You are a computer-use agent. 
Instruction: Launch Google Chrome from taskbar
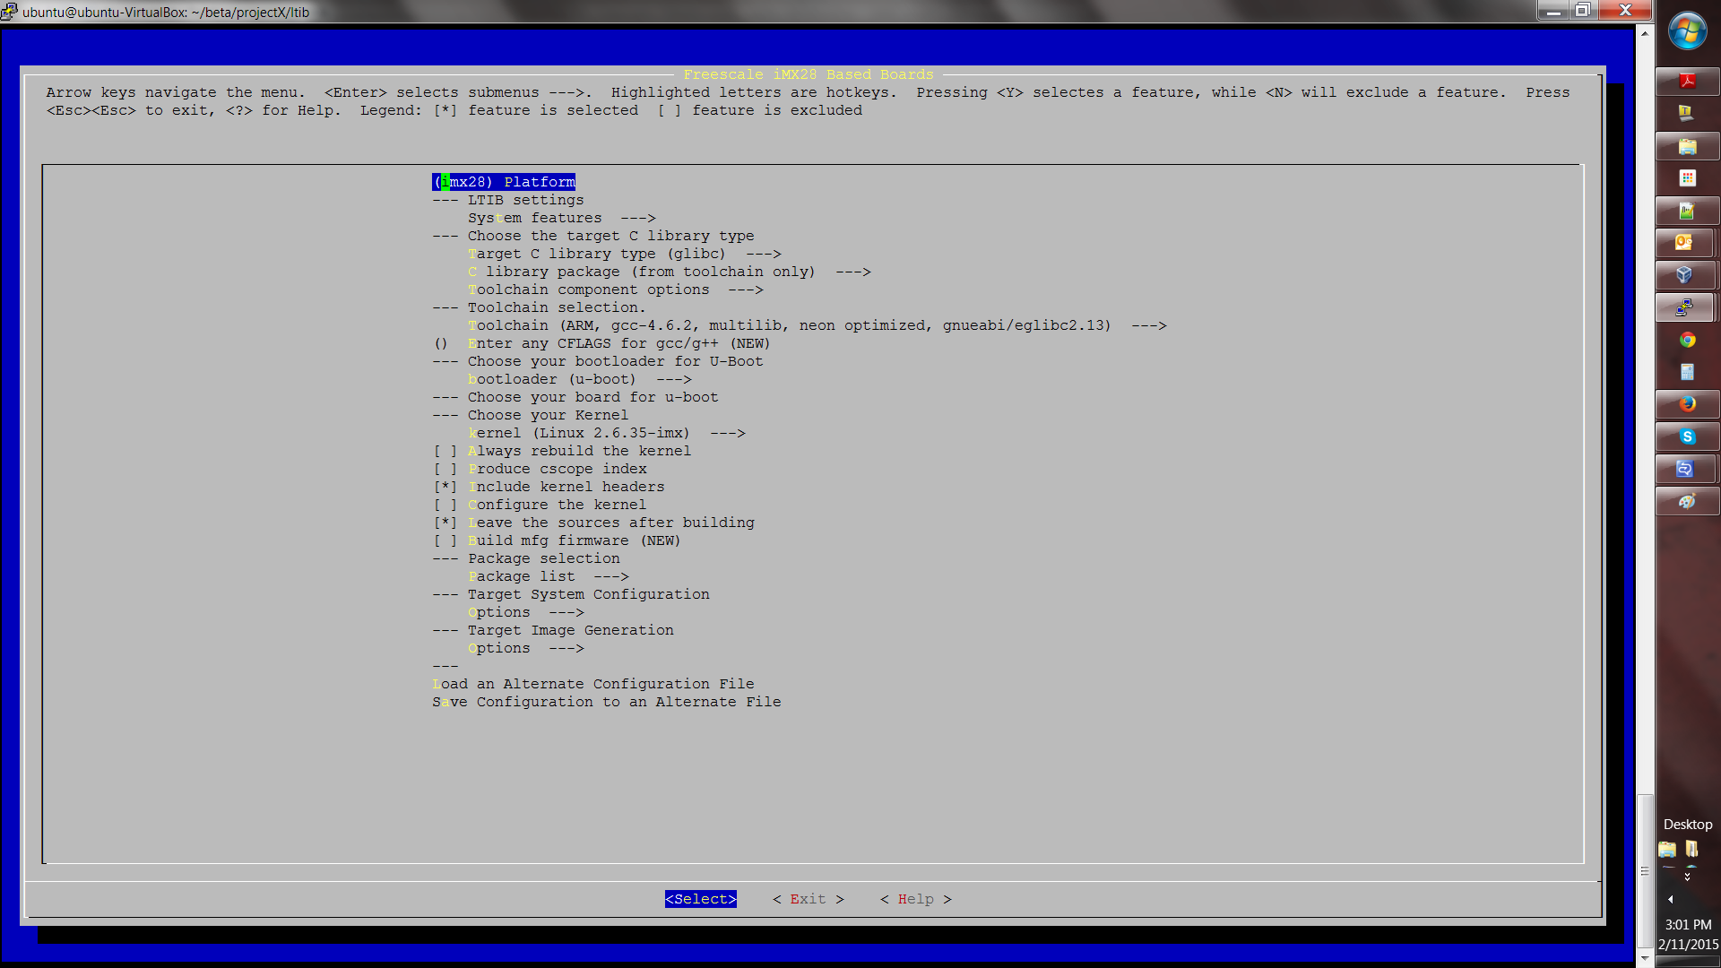[x=1687, y=340]
